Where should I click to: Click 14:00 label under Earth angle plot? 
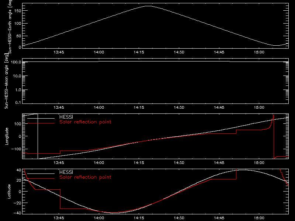coord(99,52)
